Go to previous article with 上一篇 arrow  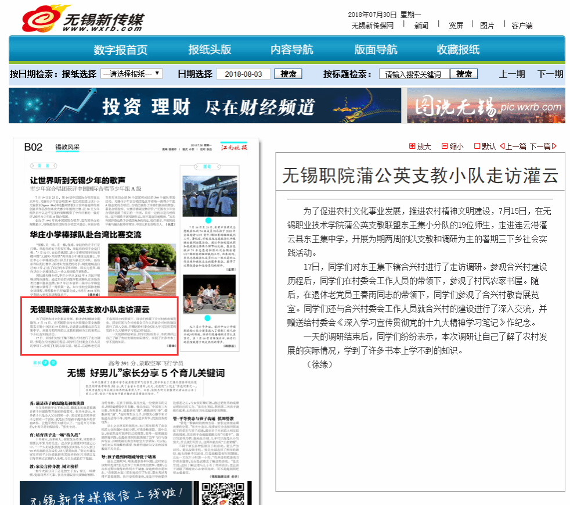point(503,146)
